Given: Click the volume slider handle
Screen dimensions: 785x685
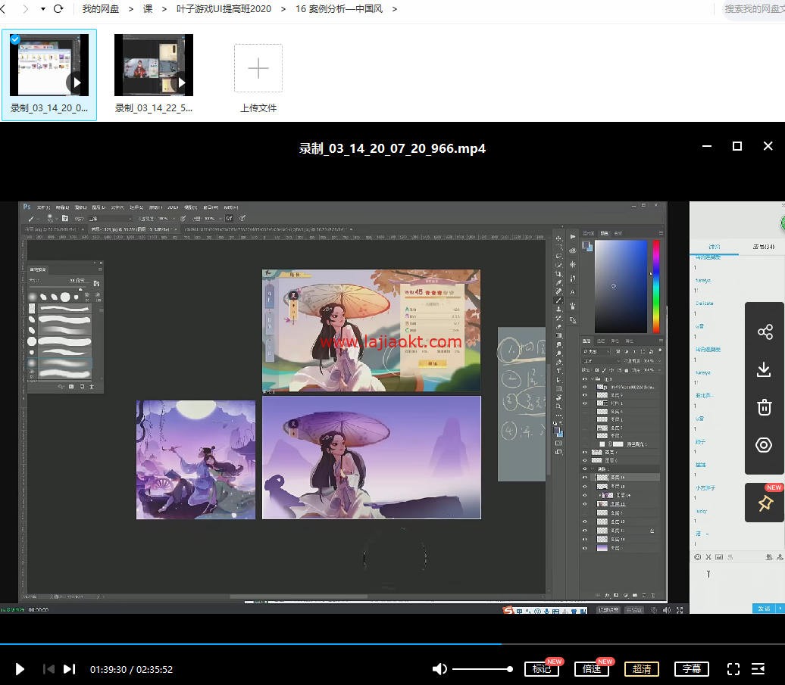Looking at the screenshot, I should [509, 669].
